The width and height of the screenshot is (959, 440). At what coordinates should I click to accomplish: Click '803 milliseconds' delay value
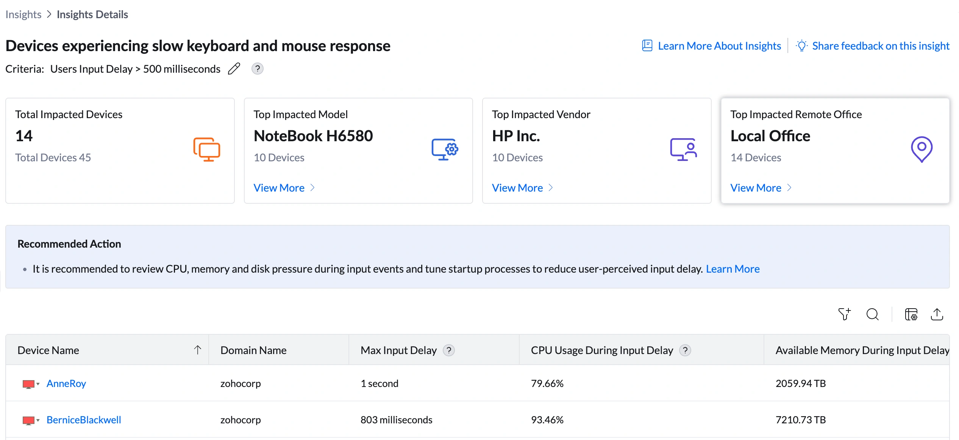click(x=396, y=420)
